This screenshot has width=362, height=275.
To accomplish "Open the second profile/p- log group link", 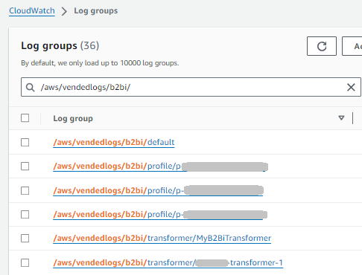I will tap(158, 190).
